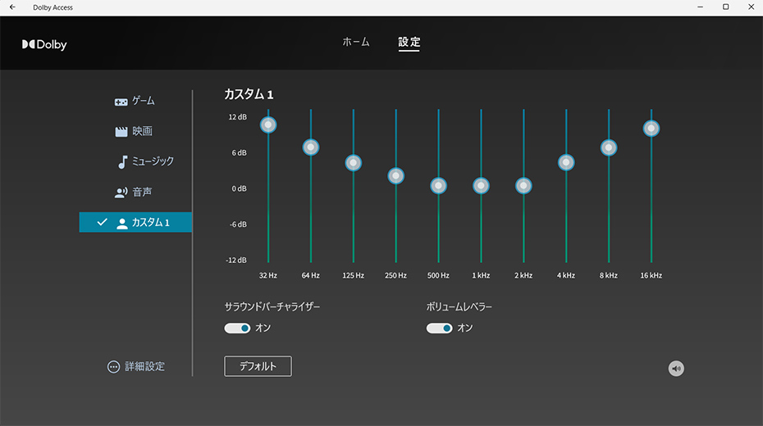Click the game controller icon for ゲーム
The width and height of the screenshot is (763, 426).
tap(121, 102)
